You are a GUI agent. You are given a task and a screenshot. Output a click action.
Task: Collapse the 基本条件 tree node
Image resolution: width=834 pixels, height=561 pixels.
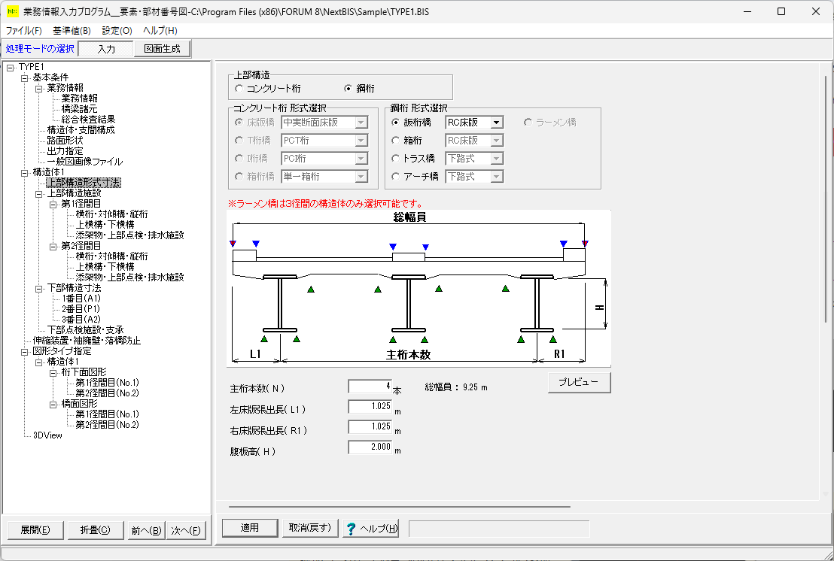(x=24, y=77)
